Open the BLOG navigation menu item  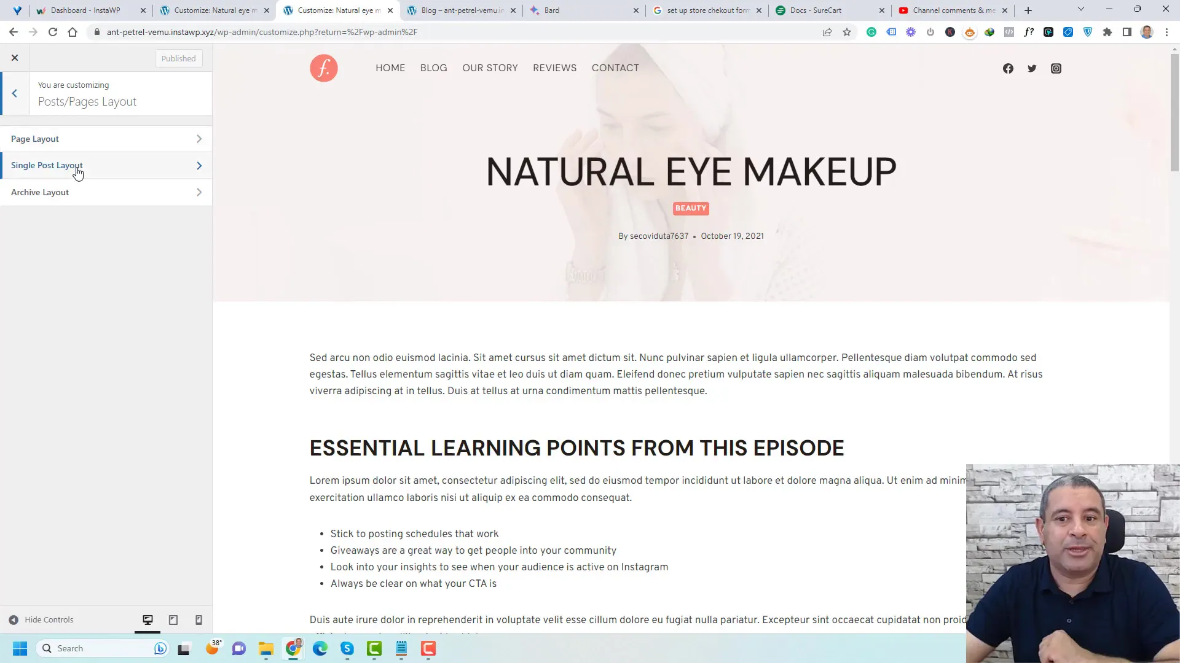[433, 68]
